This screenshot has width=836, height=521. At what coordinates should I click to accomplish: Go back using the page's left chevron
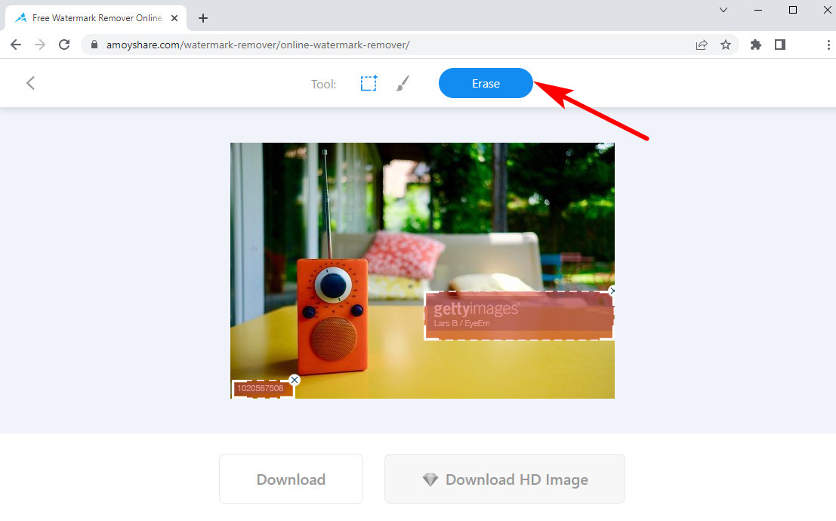click(30, 83)
